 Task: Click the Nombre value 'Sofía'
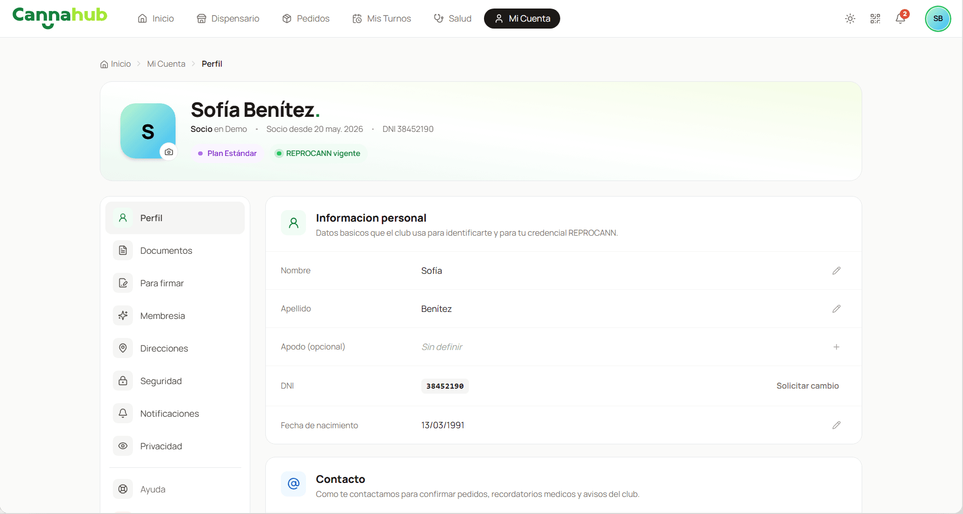click(x=431, y=271)
